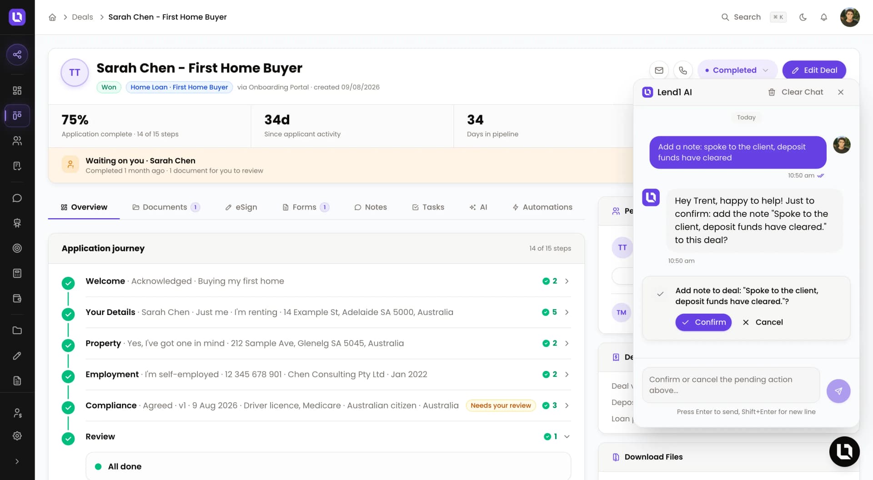Viewport: 873px width, 480px height.
Task: Confirm adding the note to deal
Action: coord(703,322)
